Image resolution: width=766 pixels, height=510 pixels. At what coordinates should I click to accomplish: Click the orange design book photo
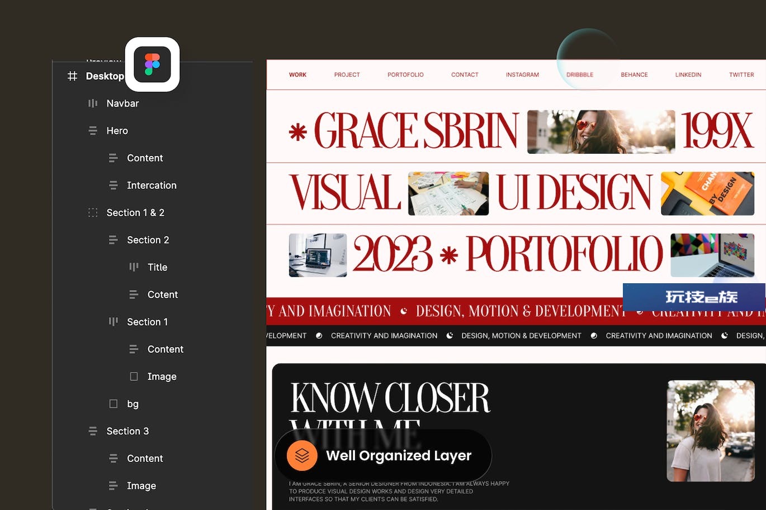click(707, 194)
